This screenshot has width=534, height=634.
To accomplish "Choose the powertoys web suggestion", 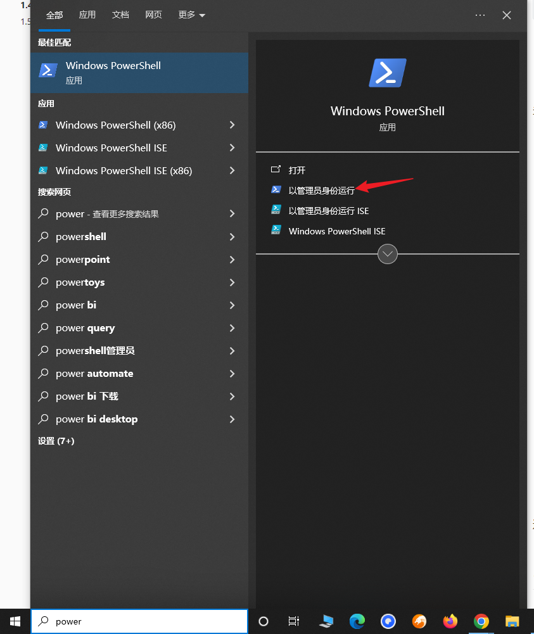I will point(80,282).
